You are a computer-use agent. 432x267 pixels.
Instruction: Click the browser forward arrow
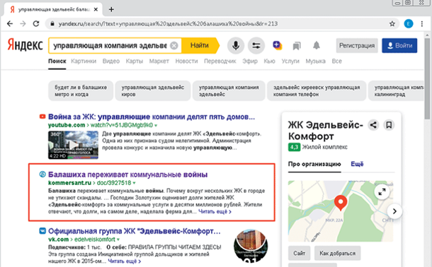coord(23,23)
